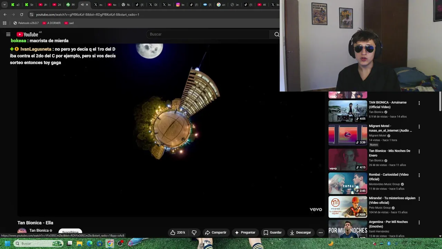Open options for Rombai Curiosidad video

coord(419,175)
